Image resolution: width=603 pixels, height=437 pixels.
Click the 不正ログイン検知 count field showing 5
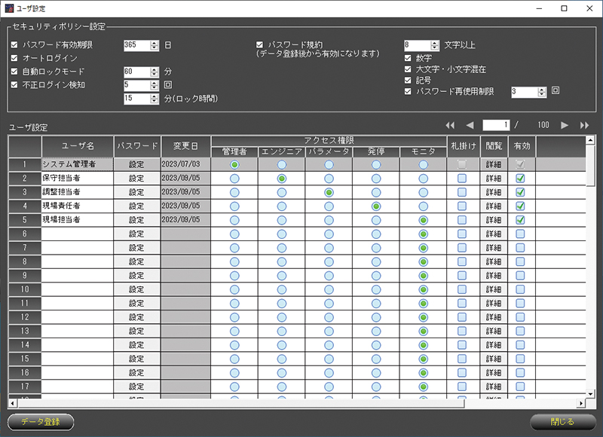137,85
